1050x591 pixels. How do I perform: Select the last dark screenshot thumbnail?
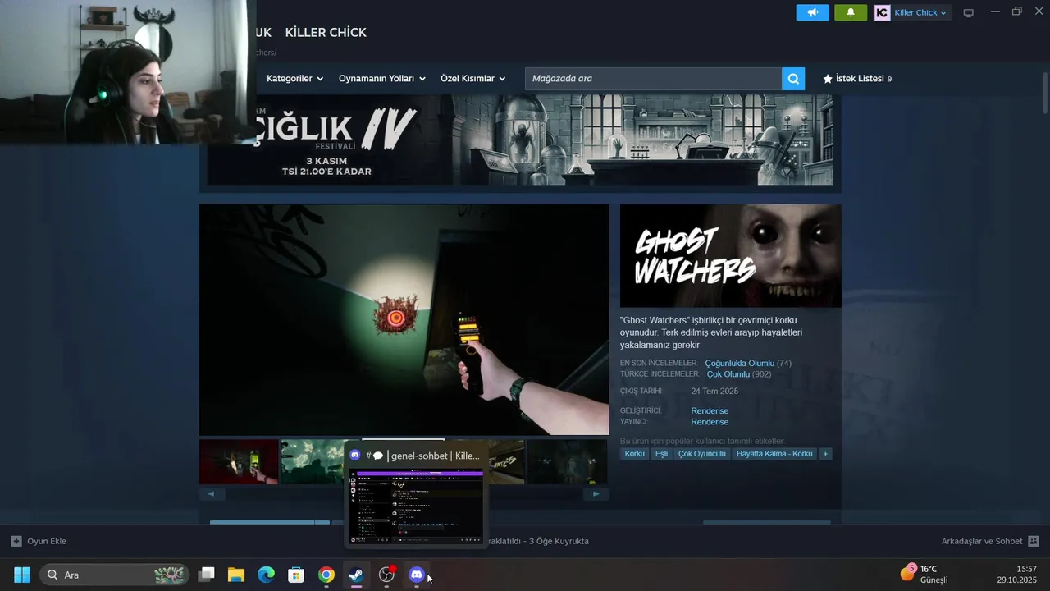click(567, 462)
